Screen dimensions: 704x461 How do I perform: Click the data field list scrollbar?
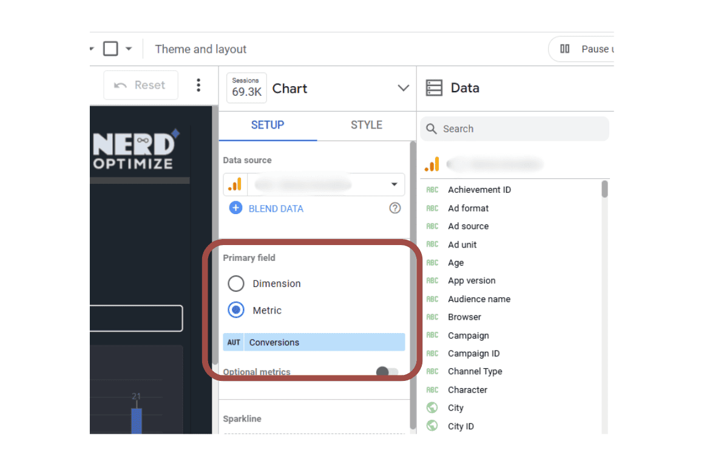pos(604,189)
